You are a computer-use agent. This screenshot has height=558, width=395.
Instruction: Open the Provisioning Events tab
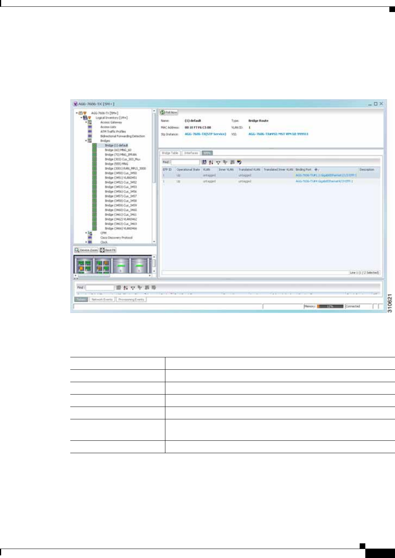coord(131,299)
